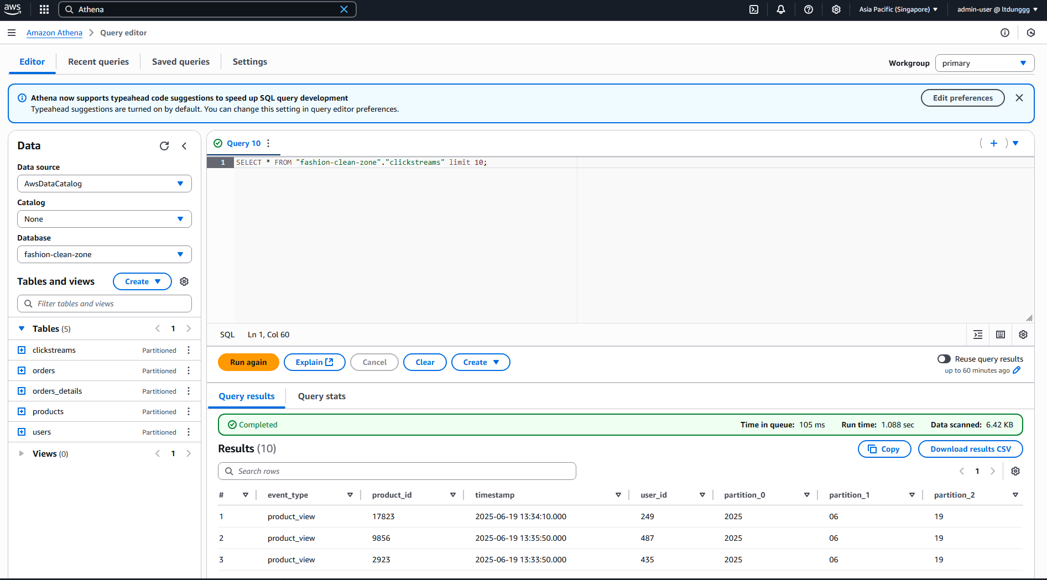This screenshot has width=1047, height=580.
Task: Refresh the Data panel
Action: (164, 146)
